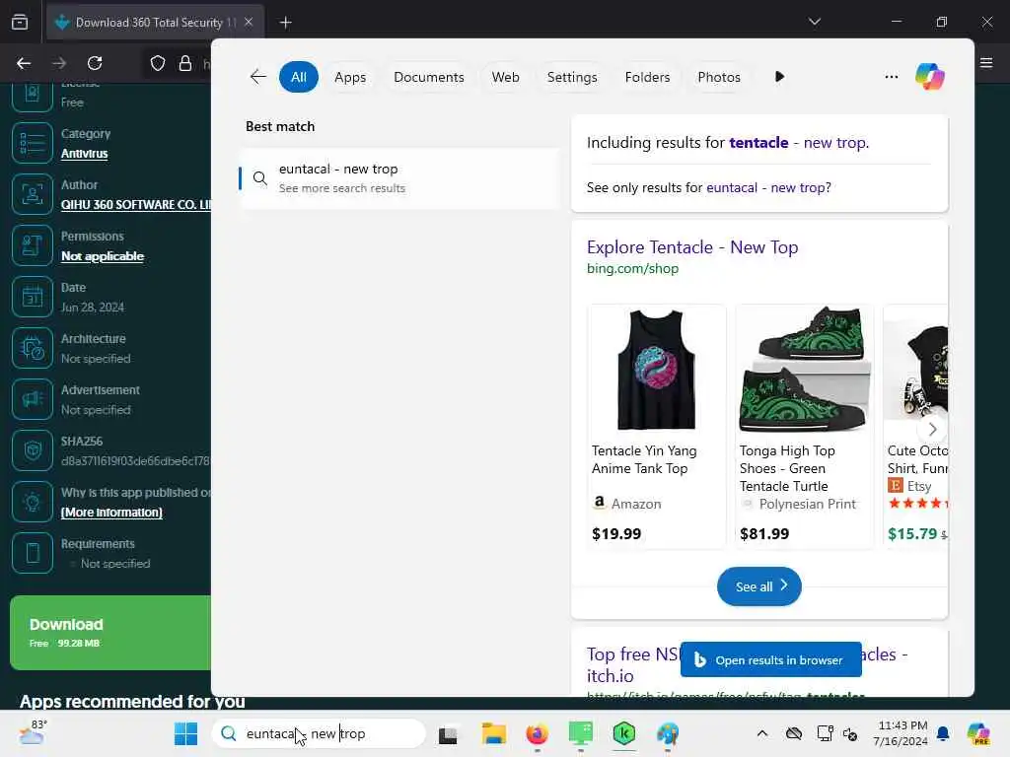Click Open results in browser button
The width and height of the screenshot is (1010, 757).
[x=770, y=659]
